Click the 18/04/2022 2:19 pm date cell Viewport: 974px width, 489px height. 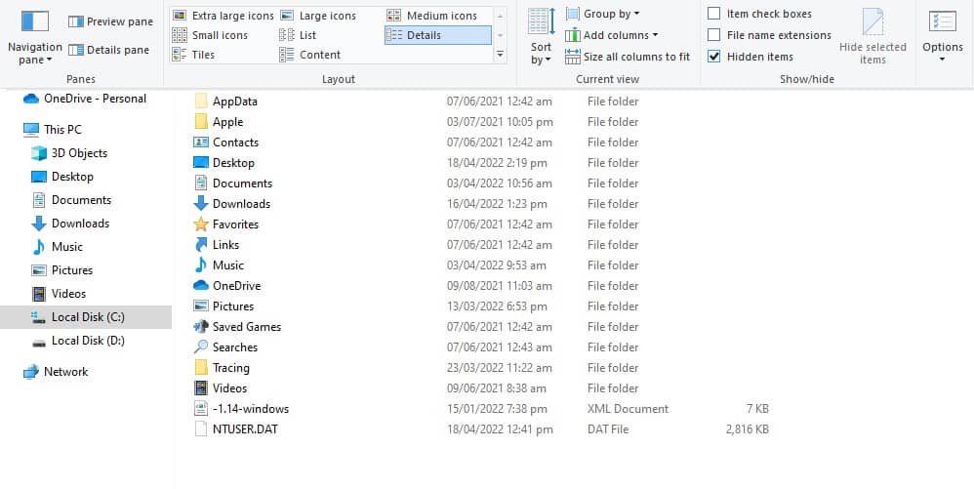tap(497, 163)
